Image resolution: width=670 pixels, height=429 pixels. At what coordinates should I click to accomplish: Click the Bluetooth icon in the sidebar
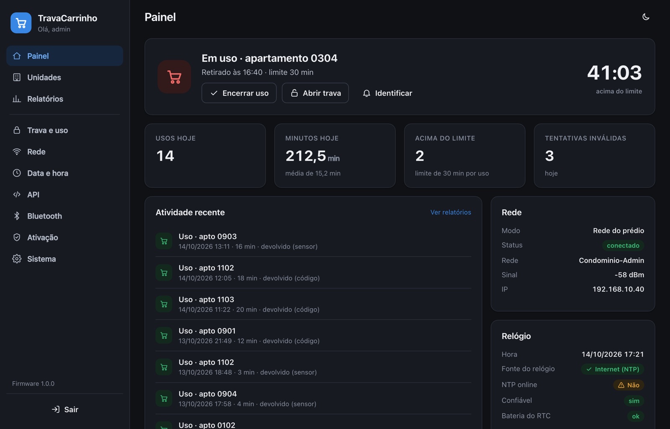(17, 216)
